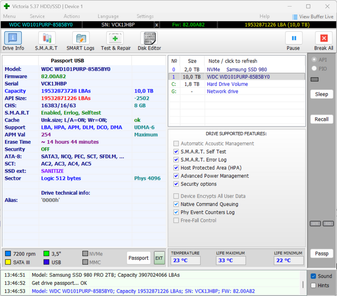Click the LIFE MINIMUM 22 °C field
337x296 pixels.
pyautogui.click(x=289, y=260)
